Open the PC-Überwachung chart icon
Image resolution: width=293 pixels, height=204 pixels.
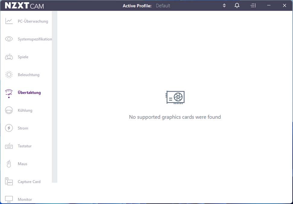(x=9, y=21)
